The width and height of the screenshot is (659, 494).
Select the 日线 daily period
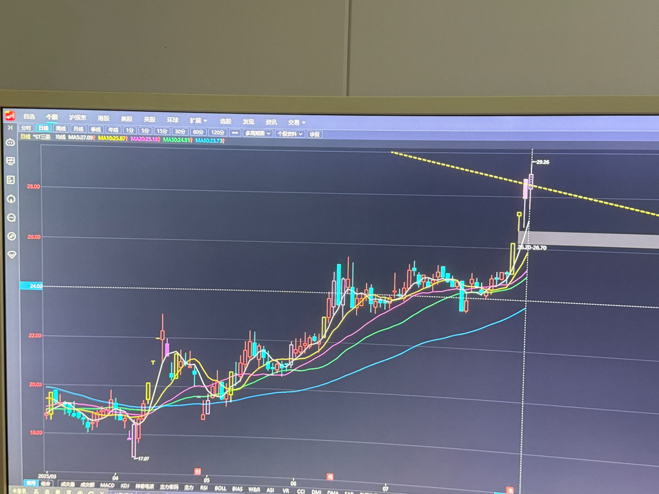[43, 128]
